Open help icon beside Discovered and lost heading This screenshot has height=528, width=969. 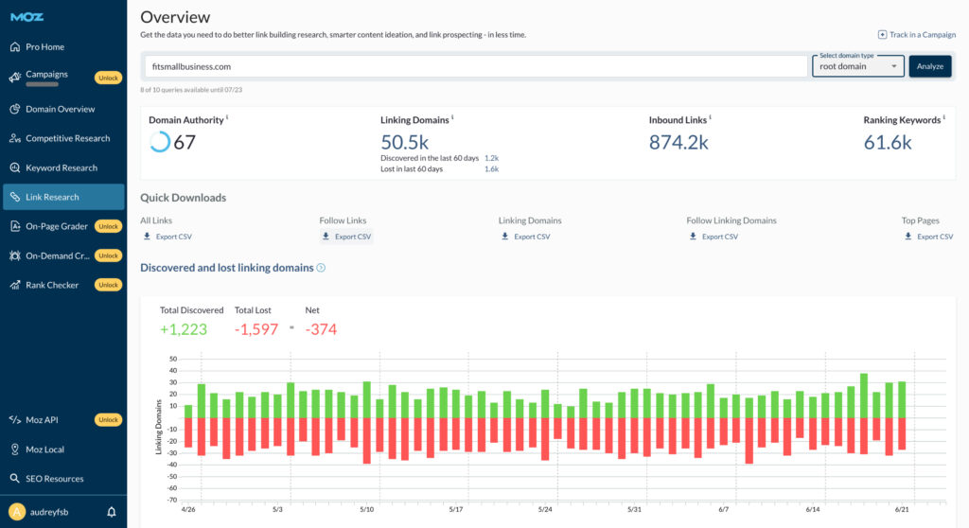coord(321,268)
